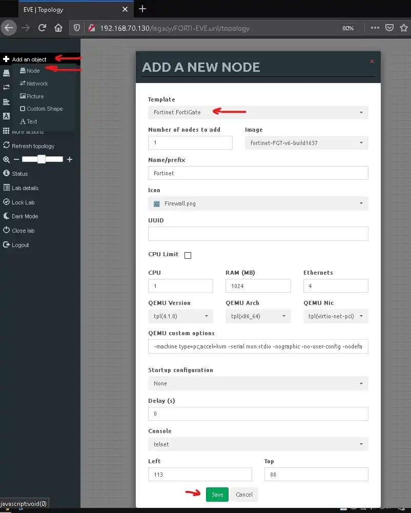411x513 pixels.
Task: Open Lab details in sidebar
Action: 21,188
